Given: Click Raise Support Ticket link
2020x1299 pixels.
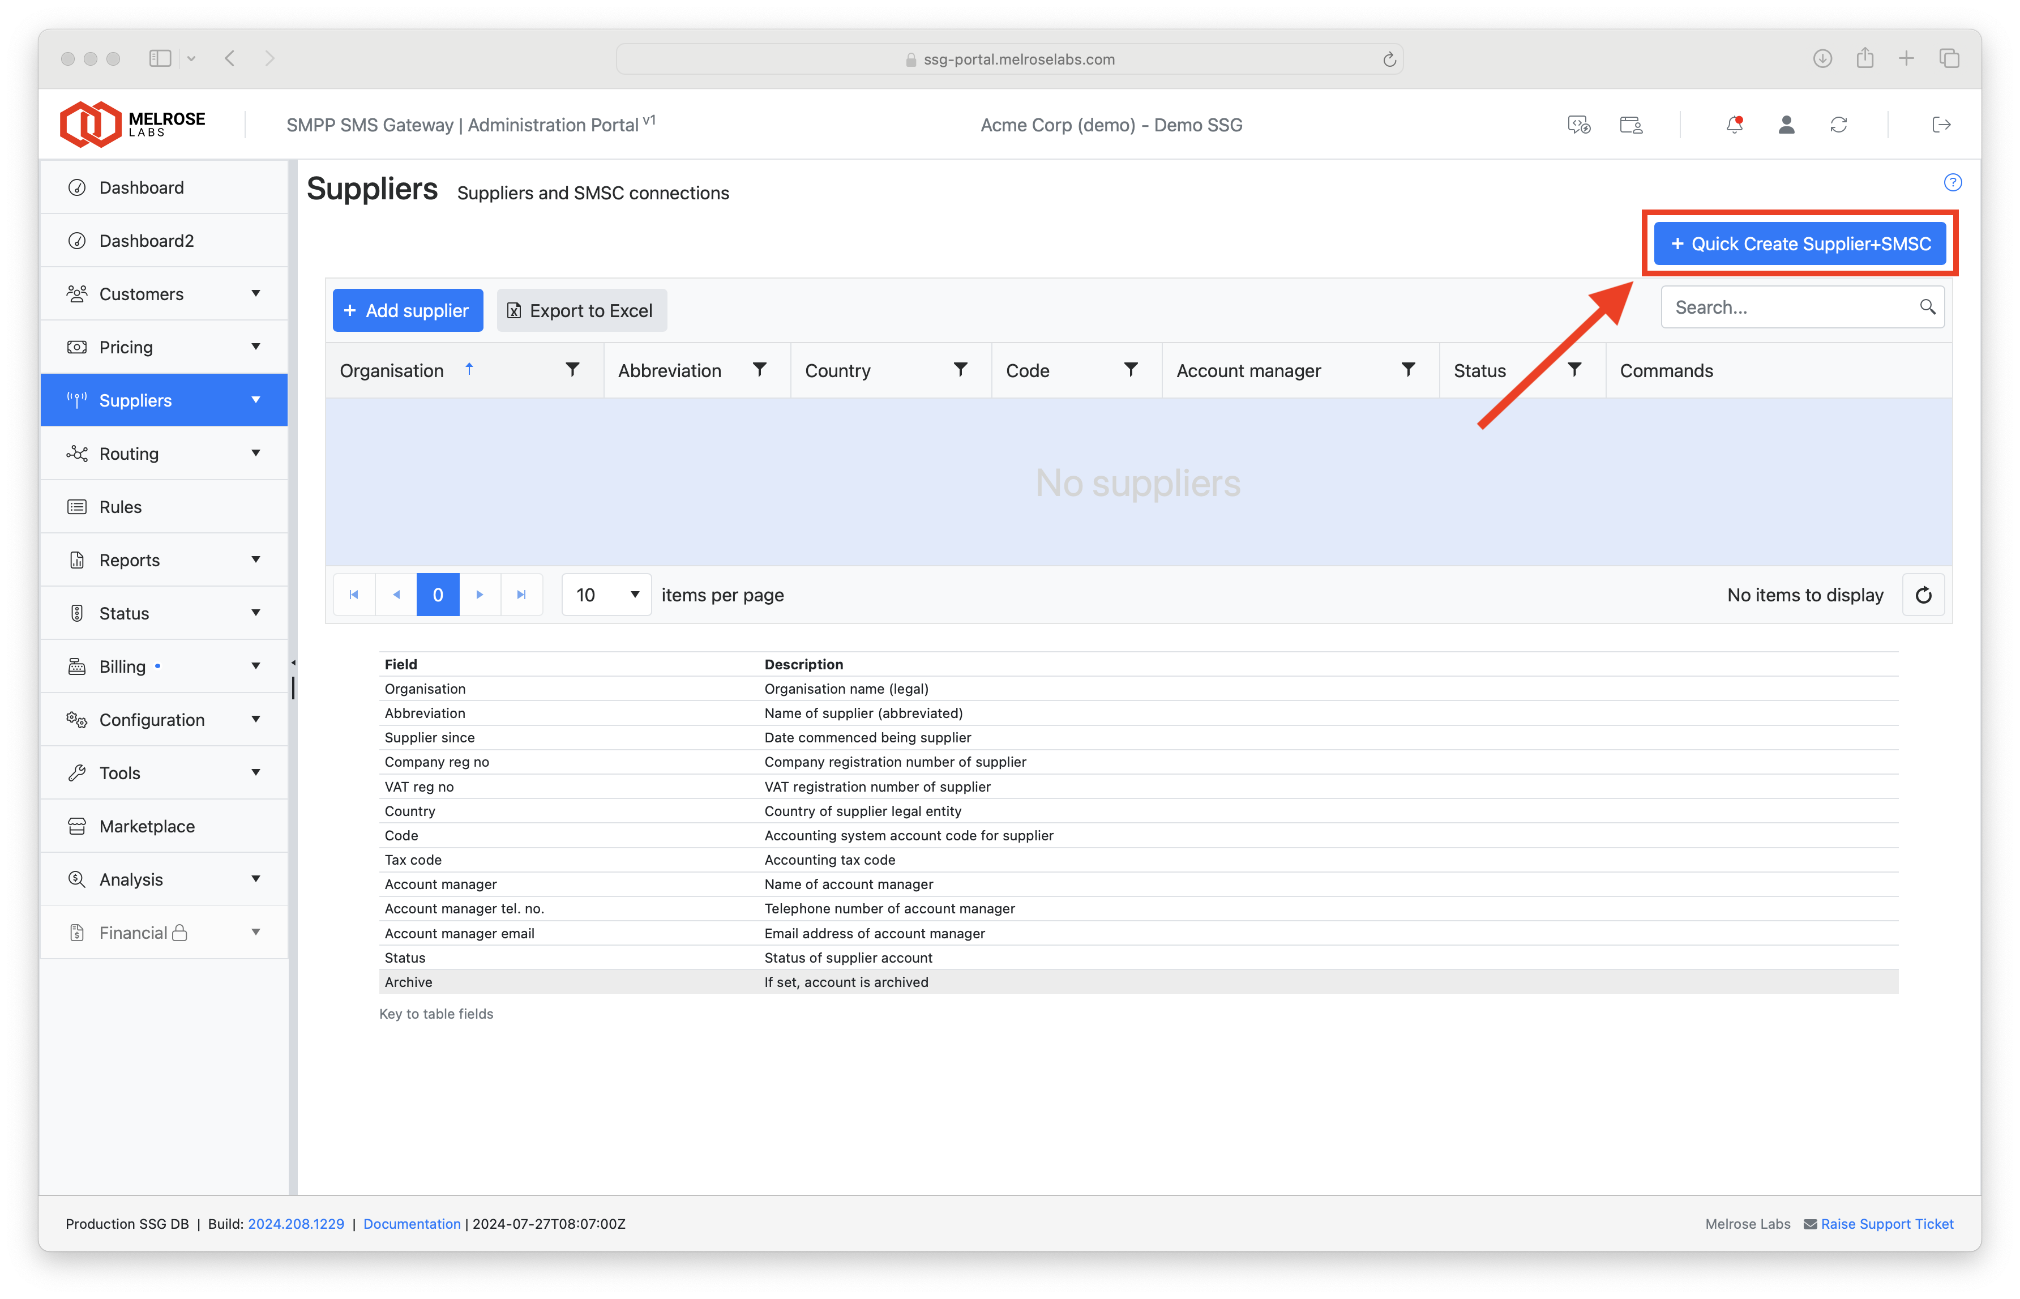Looking at the screenshot, I should (x=1887, y=1224).
